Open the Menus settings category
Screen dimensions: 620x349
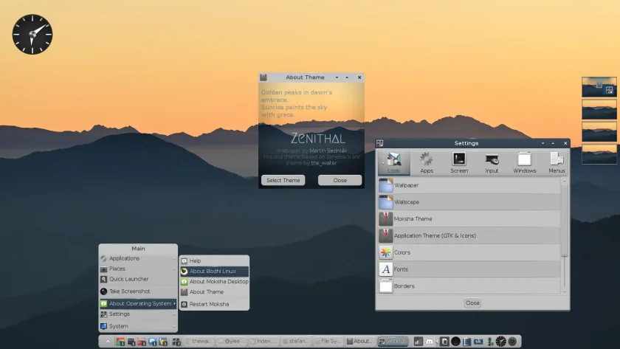(557, 162)
